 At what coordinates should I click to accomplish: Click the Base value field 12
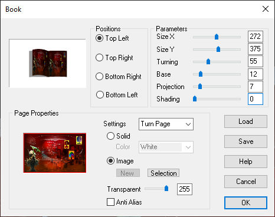[x=256, y=74]
